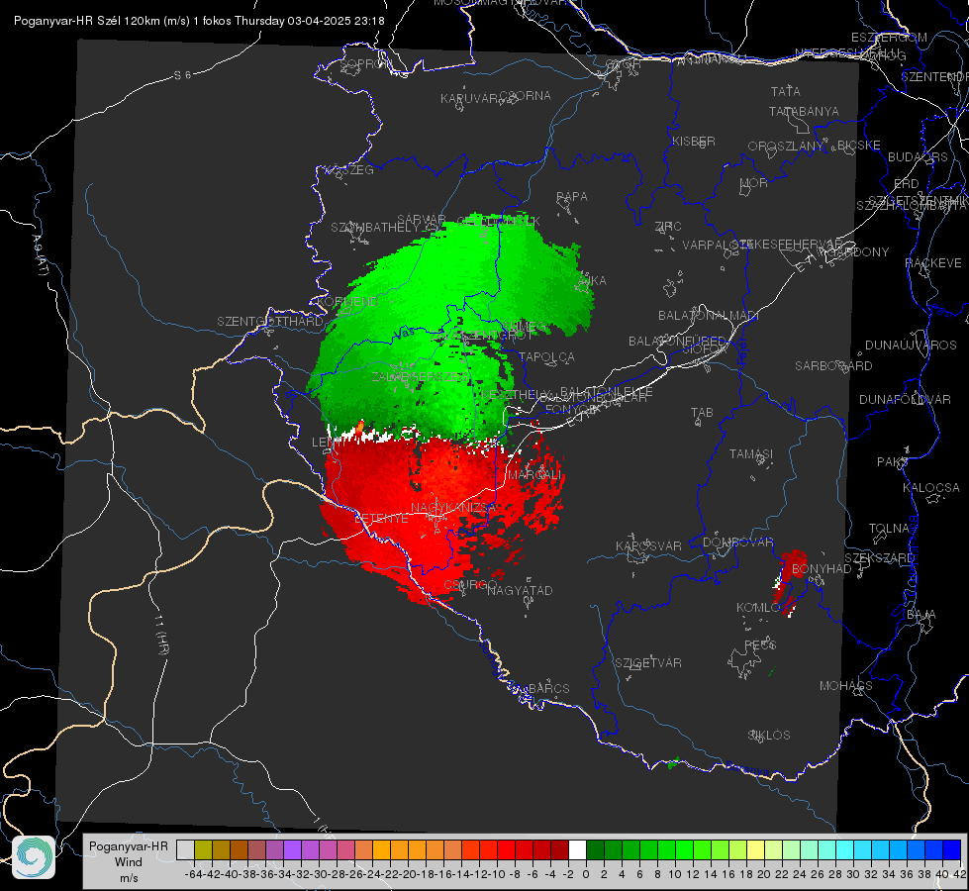The height and width of the screenshot is (891, 969).
Task: Click the PAPA town label
Action: [x=572, y=196]
